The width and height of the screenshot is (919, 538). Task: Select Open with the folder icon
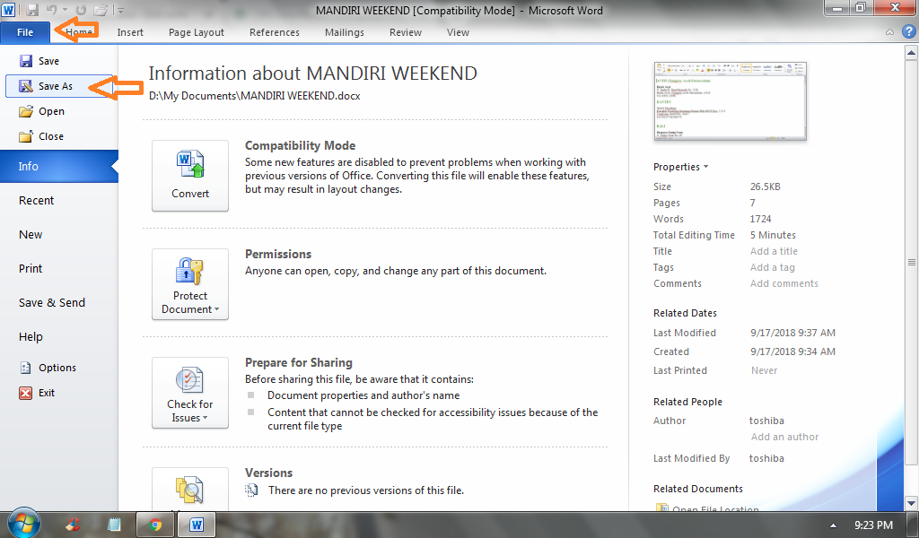coord(41,111)
